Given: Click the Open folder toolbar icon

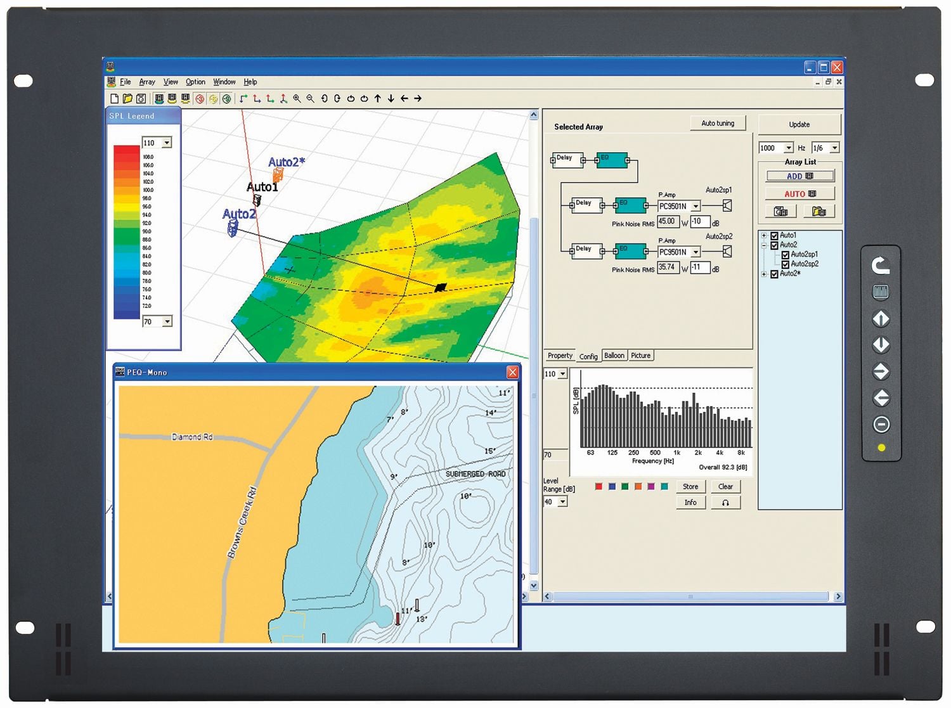Looking at the screenshot, I should 127,99.
